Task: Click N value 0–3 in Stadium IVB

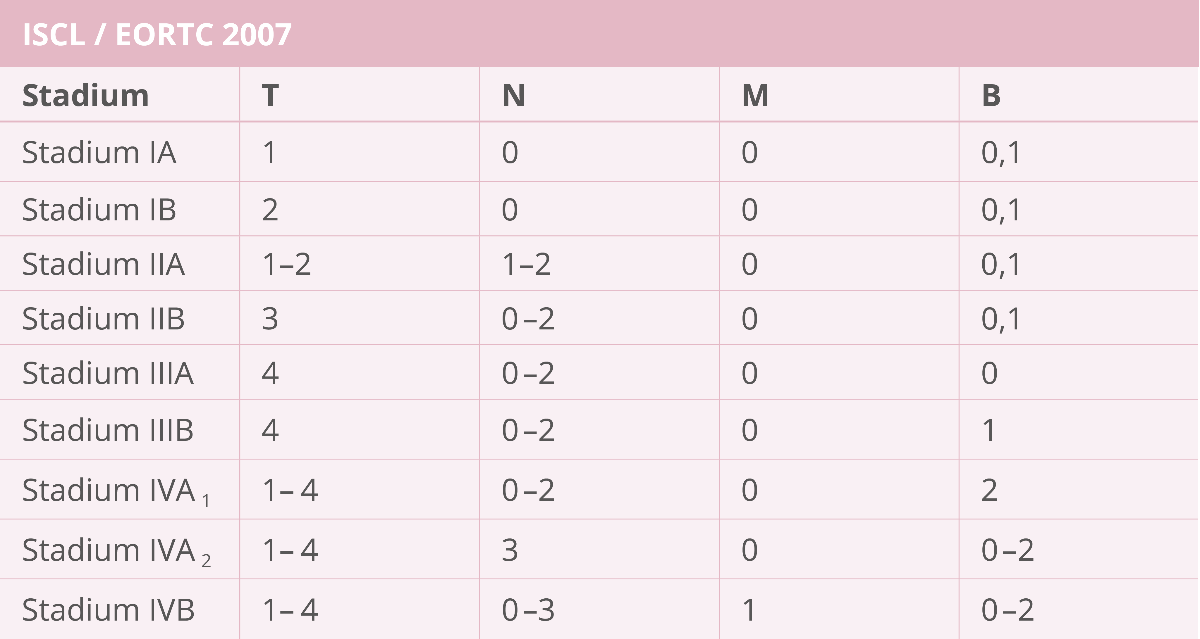Action: click(528, 610)
